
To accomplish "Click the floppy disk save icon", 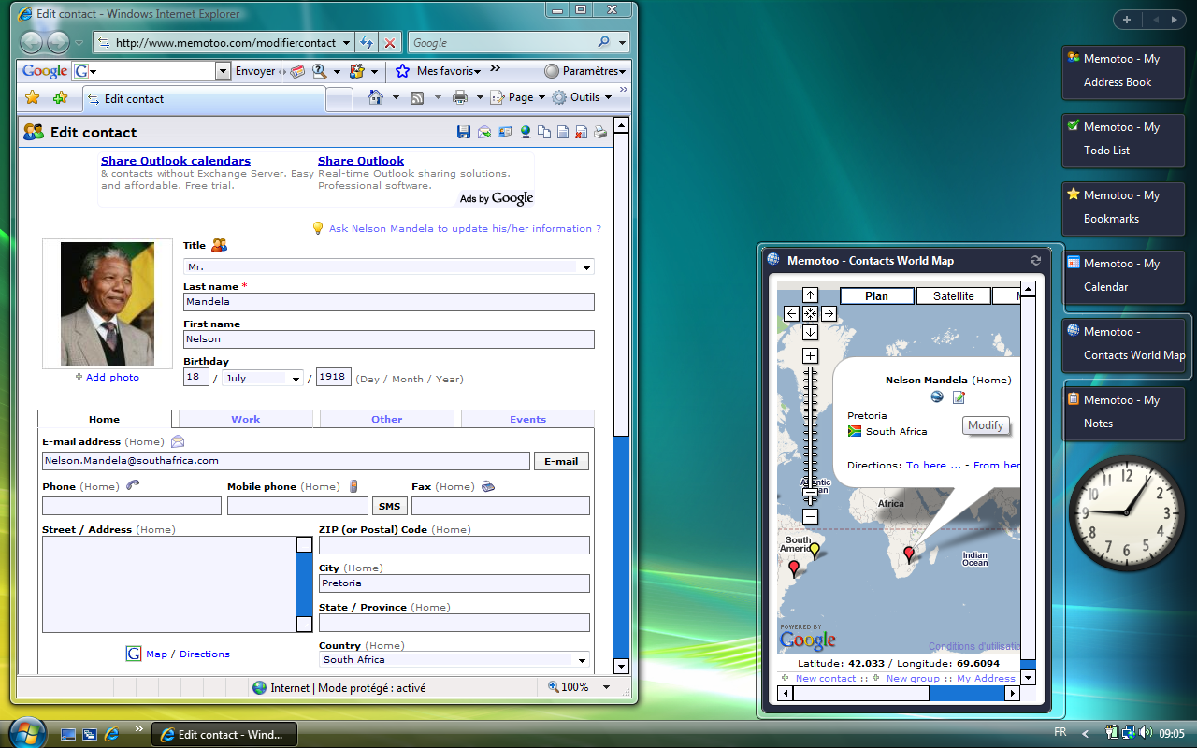I will pyautogui.click(x=464, y=133).
